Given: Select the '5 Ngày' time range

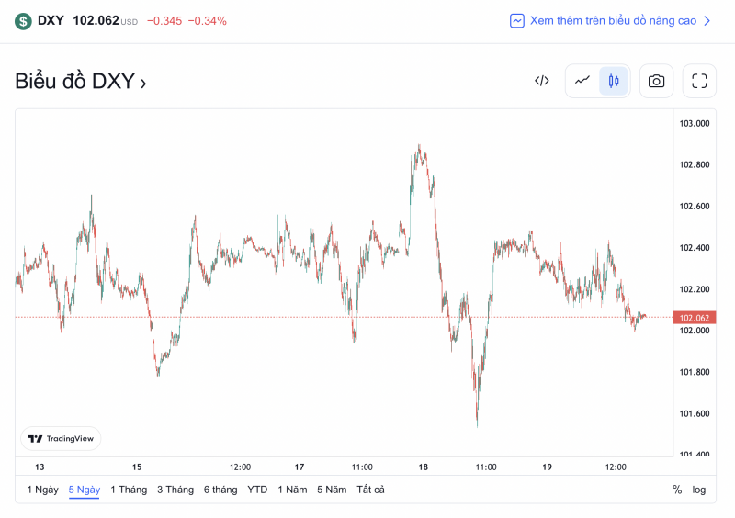Looking at the screenshot, I should coord(85,490).
